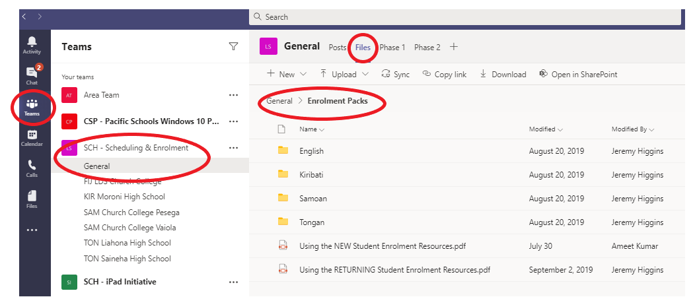693x297 pixels.
Task: Click Open in SharePoint
Action: point(578,74)
